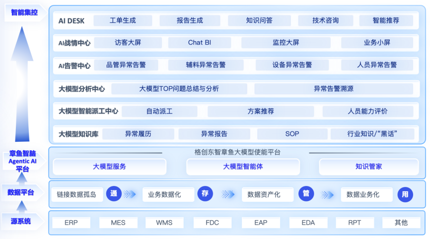Click the blue 通 circle icon
The height and width of the screenshot is (239, 430).
pos(114,194)
